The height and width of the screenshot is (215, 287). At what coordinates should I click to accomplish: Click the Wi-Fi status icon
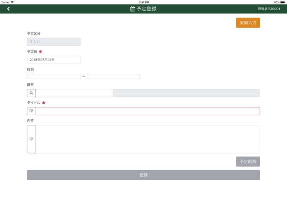pos(12,2)
